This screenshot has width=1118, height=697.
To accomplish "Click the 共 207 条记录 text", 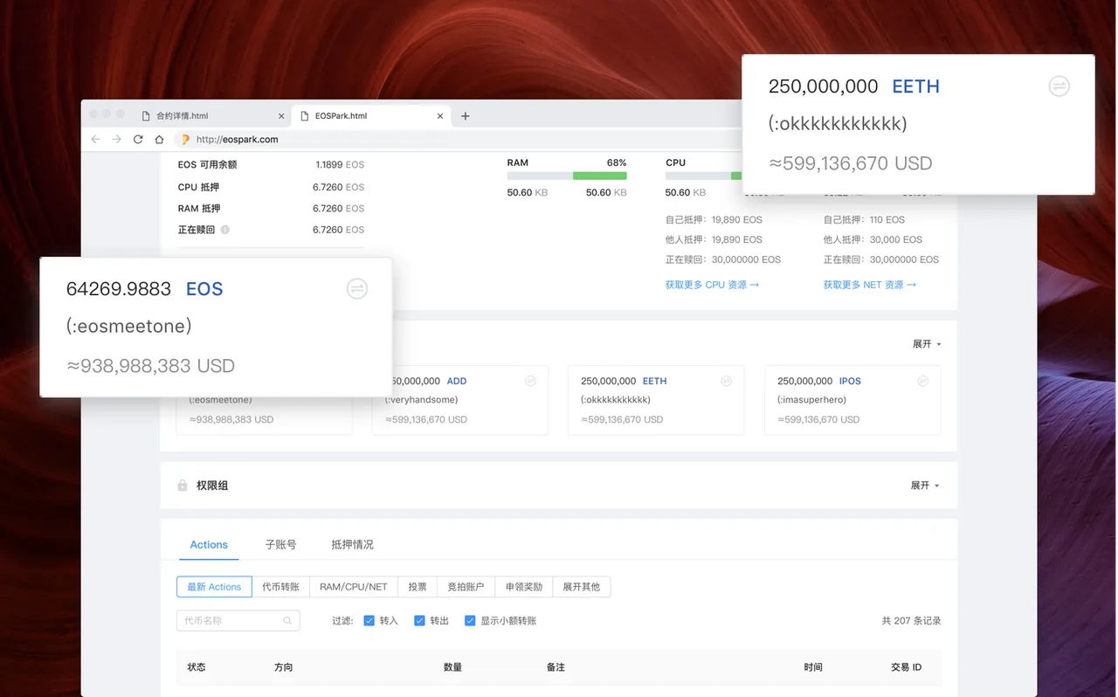I will click(x=911, y=621).
